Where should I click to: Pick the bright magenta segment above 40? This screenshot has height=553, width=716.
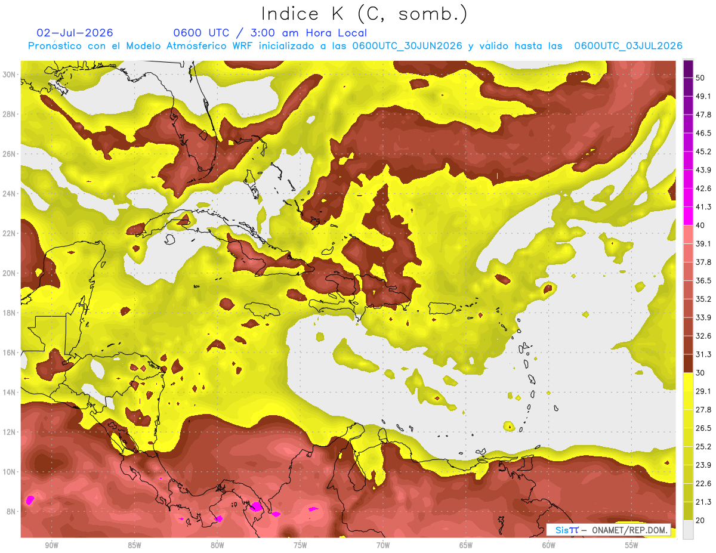coord(688,216)
